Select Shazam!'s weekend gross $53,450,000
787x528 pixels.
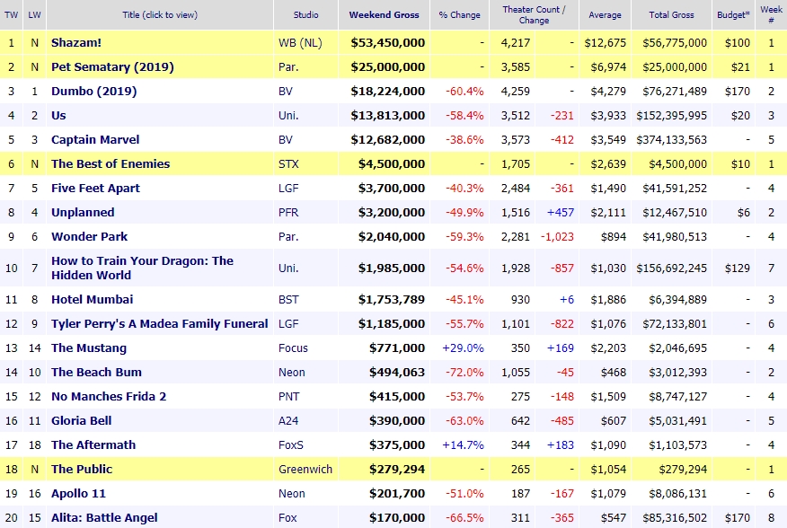click(x=388, y=43)
